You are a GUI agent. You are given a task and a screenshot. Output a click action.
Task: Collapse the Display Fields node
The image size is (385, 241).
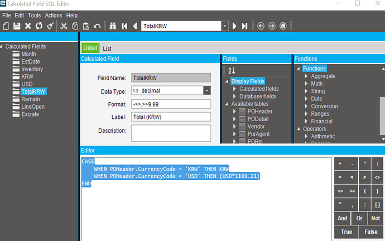click(x=227, y=81)
